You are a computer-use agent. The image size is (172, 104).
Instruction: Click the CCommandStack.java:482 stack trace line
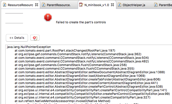(82, 61)
